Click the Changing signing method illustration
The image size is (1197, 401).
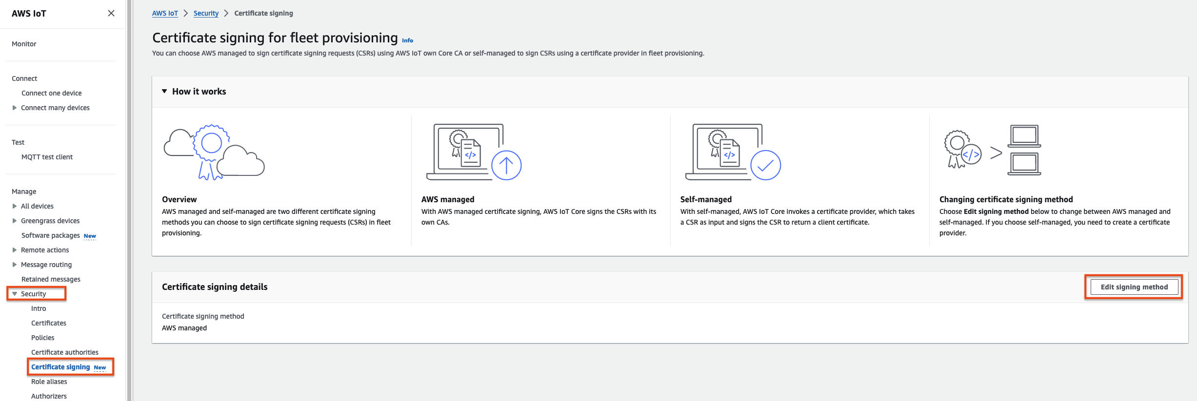tap(993, 150)
